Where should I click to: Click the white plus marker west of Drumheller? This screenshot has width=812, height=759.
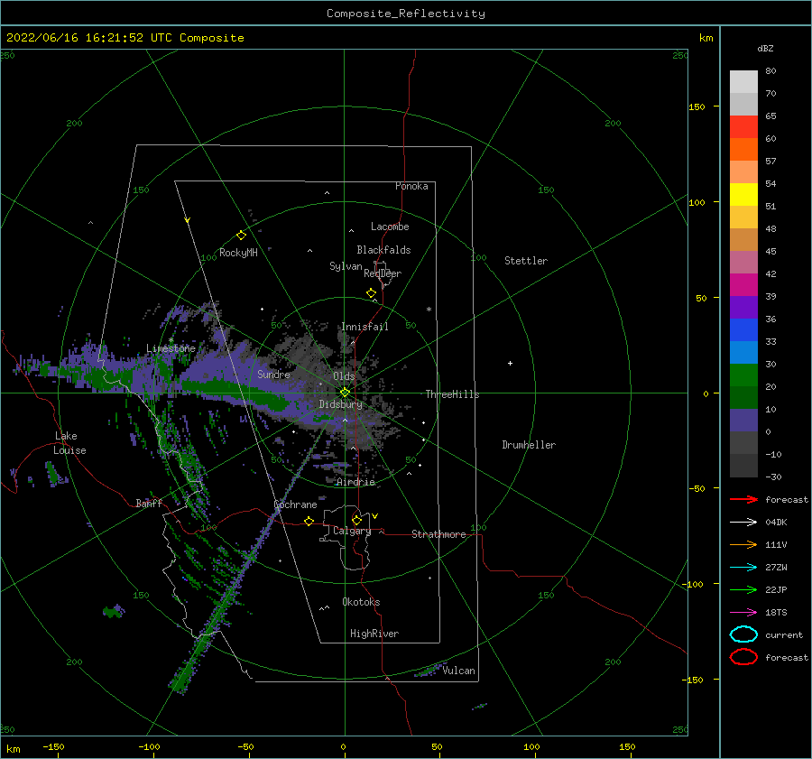click(x=510, y=363)
